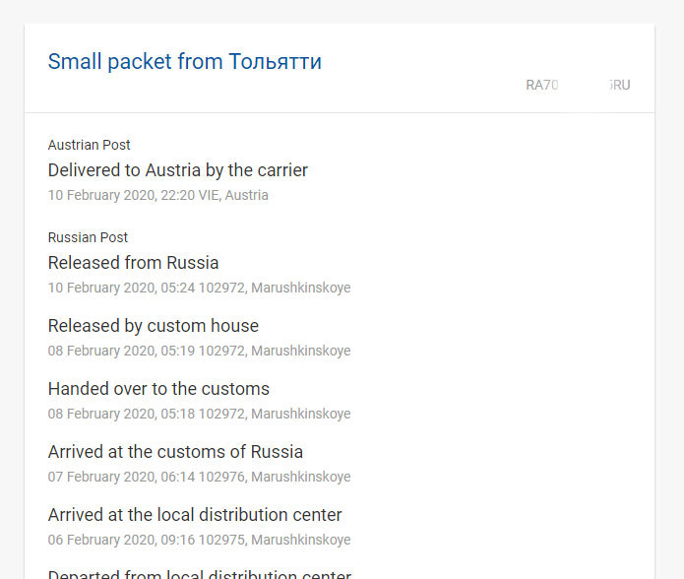Screen dimensions: 684x579
Task: Open 'Delivered to Austria by the carrier' status
Action: pos(178,170)
